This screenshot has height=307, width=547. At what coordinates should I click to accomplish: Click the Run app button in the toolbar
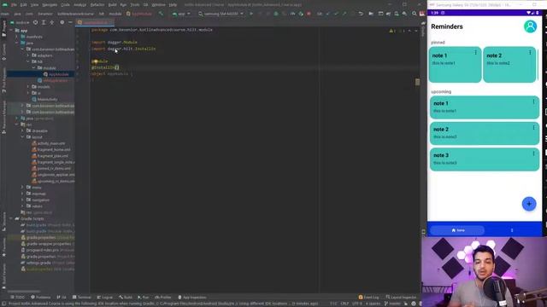click(x=251, y=14)
